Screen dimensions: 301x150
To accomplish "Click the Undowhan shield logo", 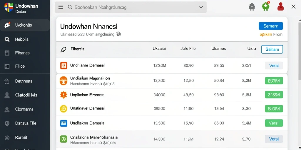I will point(9,8).
